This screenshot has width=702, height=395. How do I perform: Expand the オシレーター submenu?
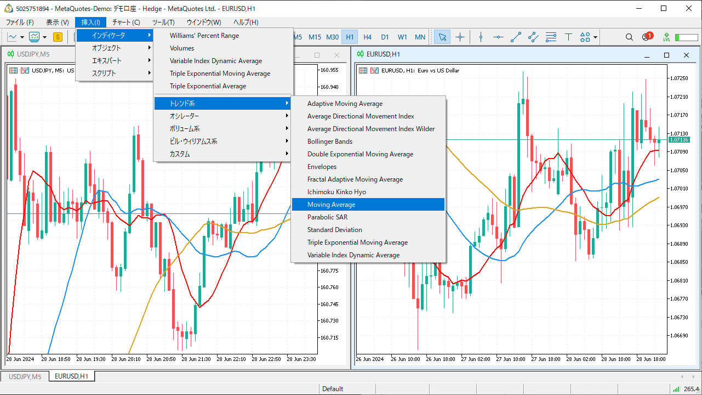[x=222, y=116]
